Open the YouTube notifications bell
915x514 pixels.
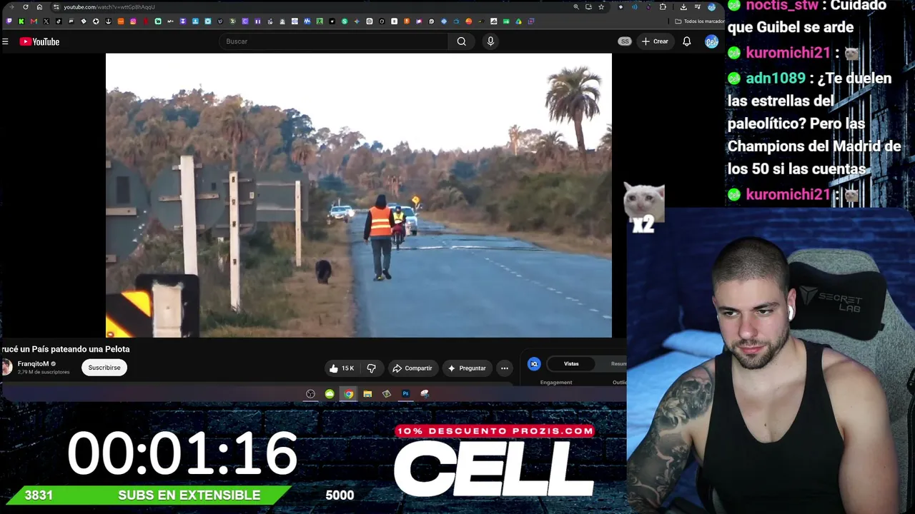[x=686, y=41]
